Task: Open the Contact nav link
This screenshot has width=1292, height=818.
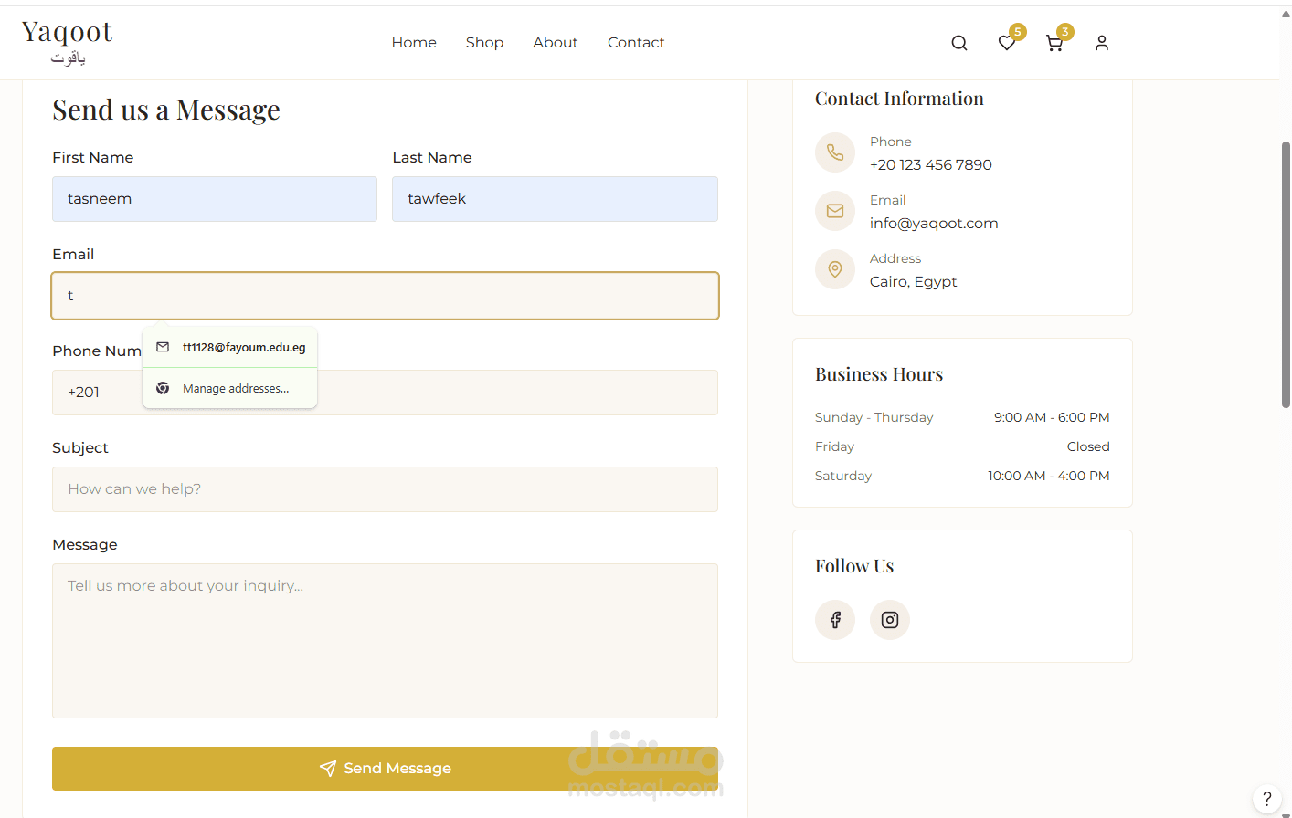Action: pos(636,43)
